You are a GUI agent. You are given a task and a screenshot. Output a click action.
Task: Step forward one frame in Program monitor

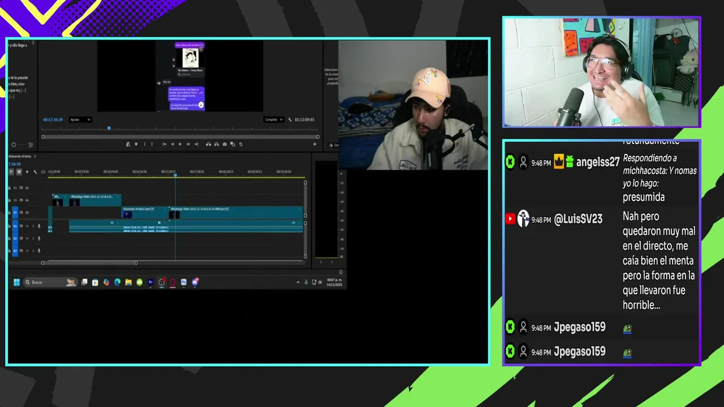coord(188,144)
